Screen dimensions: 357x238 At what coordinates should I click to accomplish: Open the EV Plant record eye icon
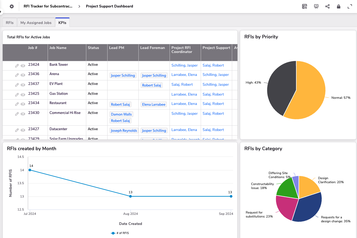coord(23,85)
